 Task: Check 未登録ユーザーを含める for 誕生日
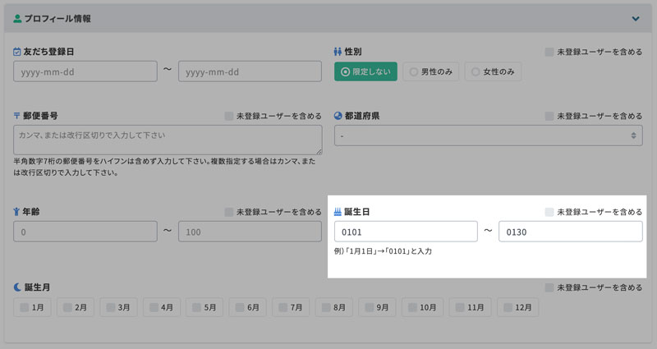point(549,212)
